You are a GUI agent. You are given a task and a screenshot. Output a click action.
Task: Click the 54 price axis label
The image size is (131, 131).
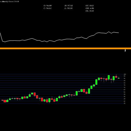click(x=124, y=96)
